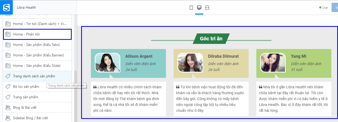Click the 24 tuổi age text
The width and height of the screenshot is (338, 122).
point(131,70)
